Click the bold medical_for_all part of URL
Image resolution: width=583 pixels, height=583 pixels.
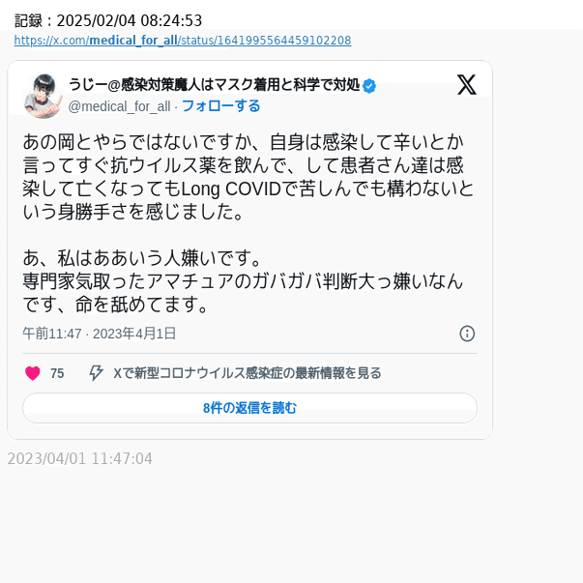133,41
